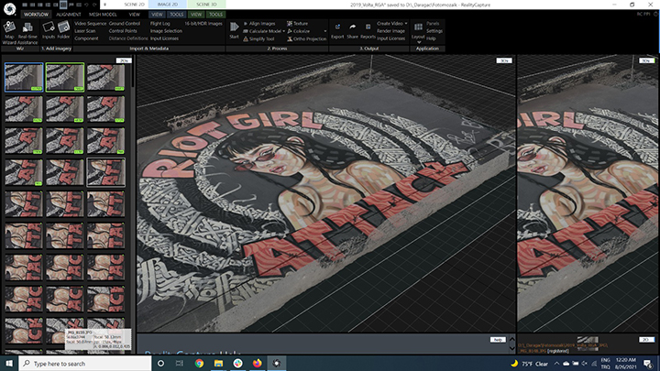Select the highlighted layout icon in title bar
The height and width of the screenshot is (371, 660).
[x=63, y=5]
